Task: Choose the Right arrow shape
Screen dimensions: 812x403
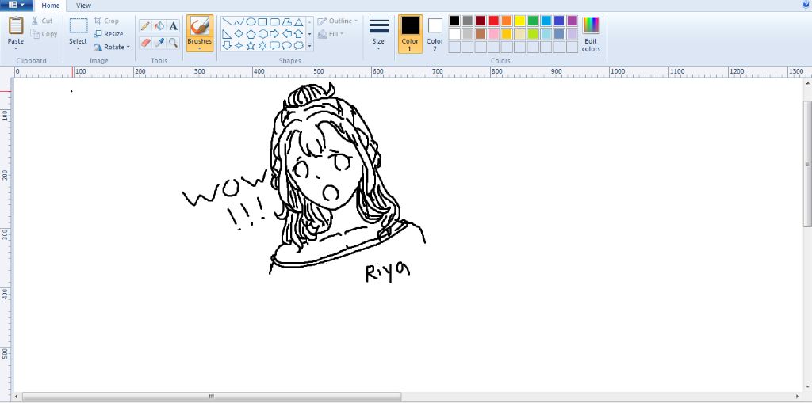Action: tap(274, 33)
